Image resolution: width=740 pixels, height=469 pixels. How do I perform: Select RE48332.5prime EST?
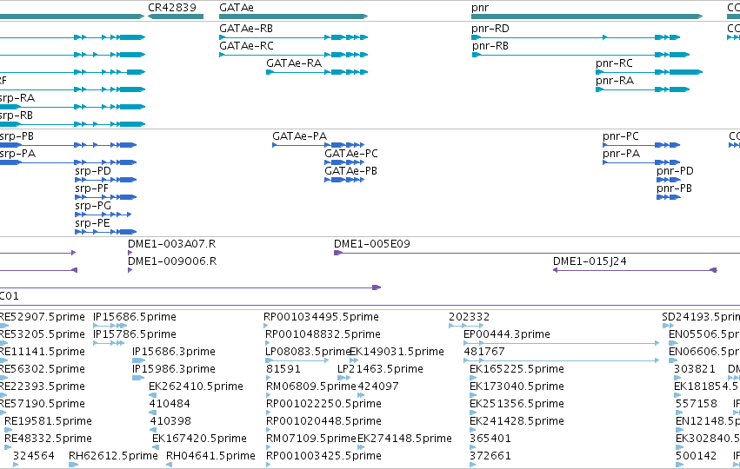(8, 447)
